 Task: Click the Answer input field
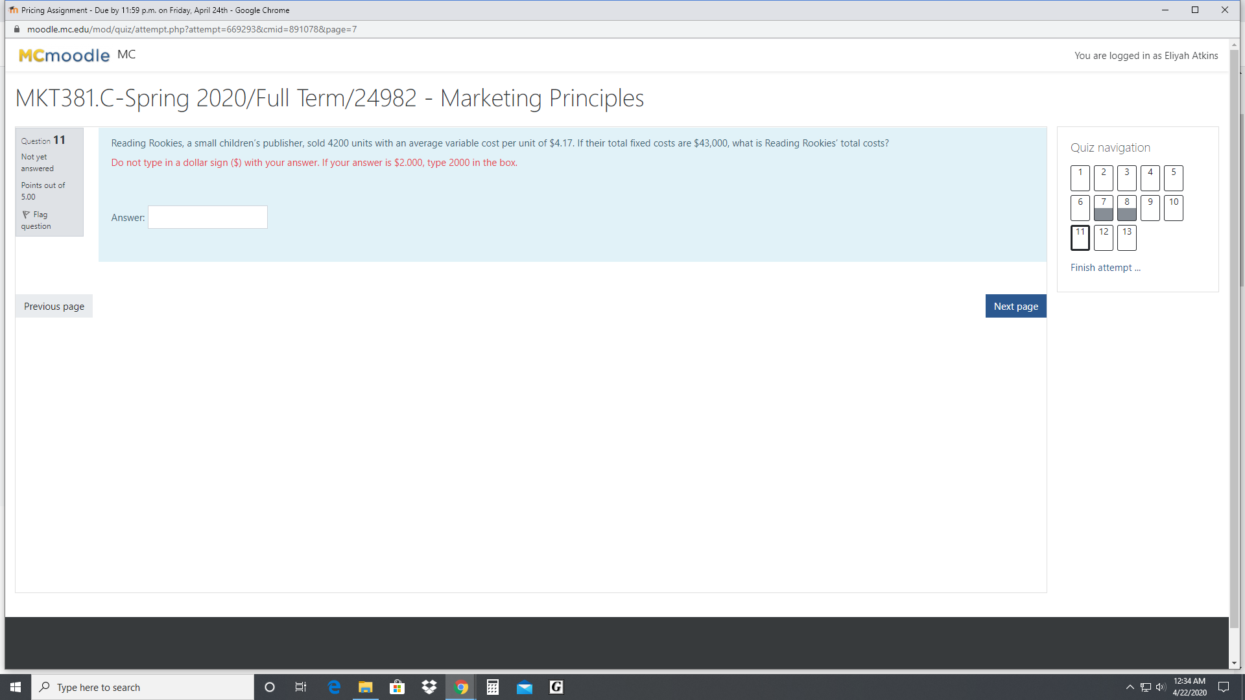(x=207, y=217)
